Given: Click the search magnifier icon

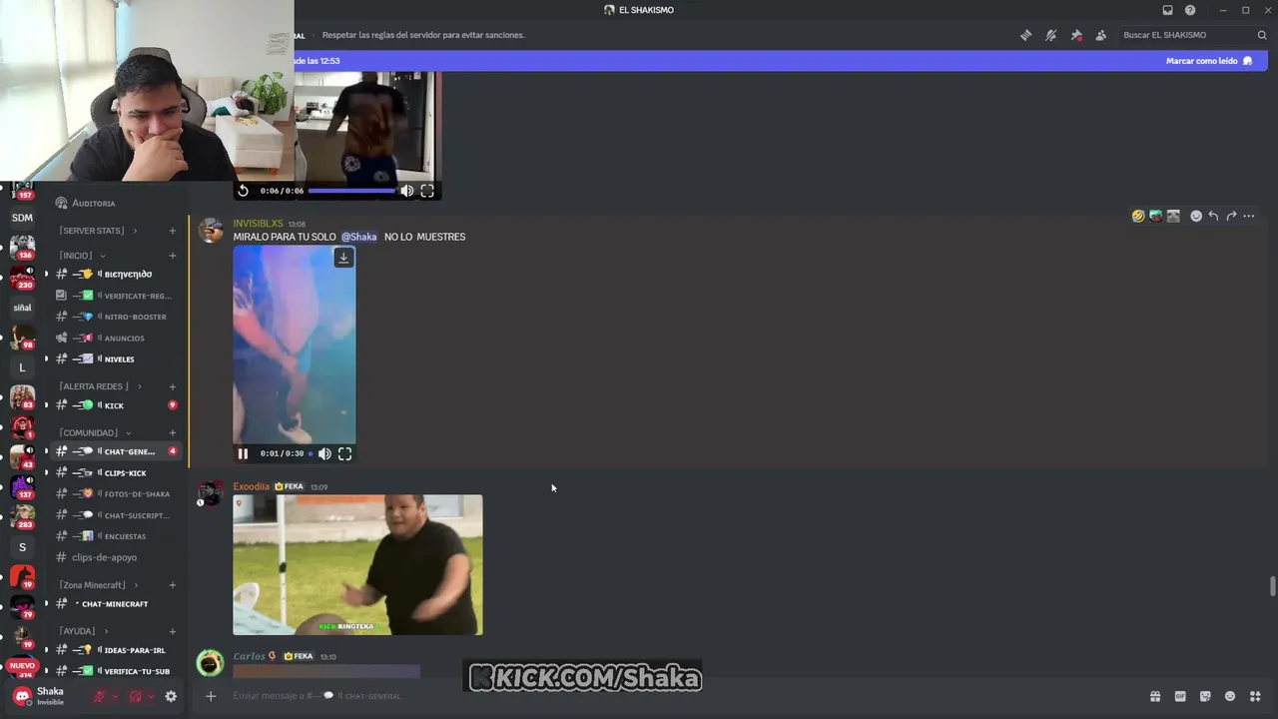Looking at the screenshot, I should click(x=1262, y=35).
